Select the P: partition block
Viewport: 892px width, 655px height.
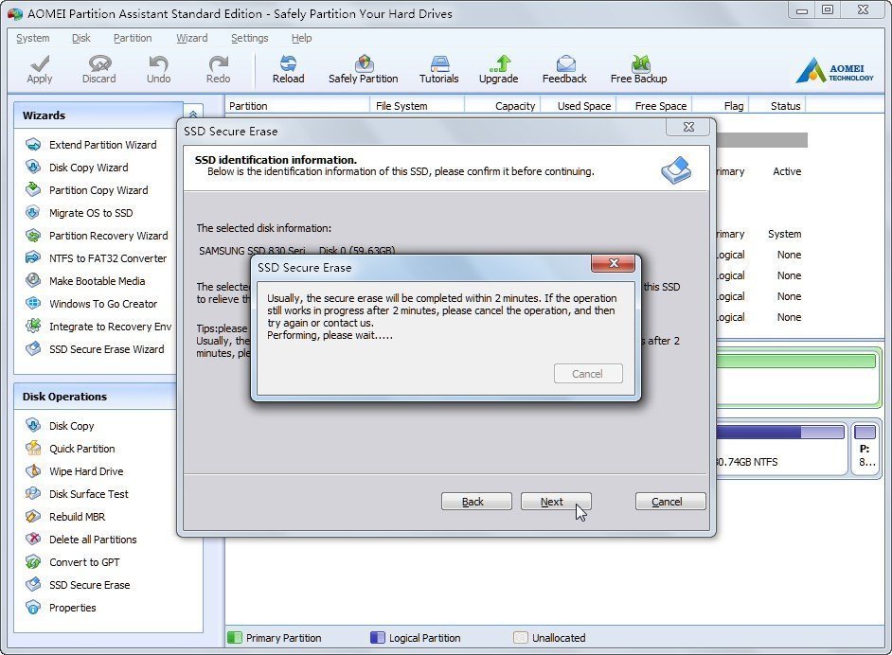click(x=865, y=449)
